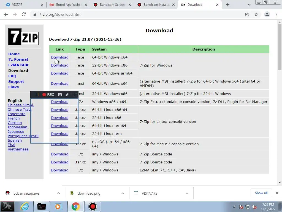Close the downloads bar

click(x=277, y=193)
